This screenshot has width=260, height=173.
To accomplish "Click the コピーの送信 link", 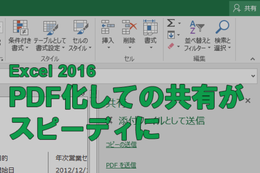I will tap(121, 145).
